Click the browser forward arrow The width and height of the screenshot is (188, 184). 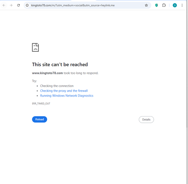[x=11, y=5]
